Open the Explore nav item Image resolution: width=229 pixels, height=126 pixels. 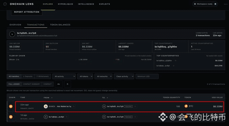click(48, 4)
